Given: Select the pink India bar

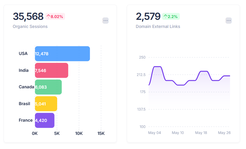Looking at the screenshot, I should (52, 70).
